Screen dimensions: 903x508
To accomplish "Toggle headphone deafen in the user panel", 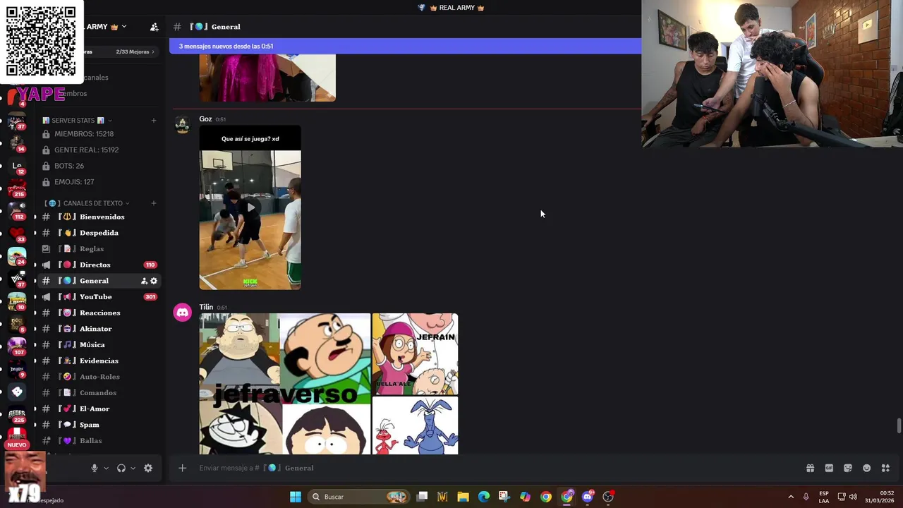I will click(x=121, y=468).
